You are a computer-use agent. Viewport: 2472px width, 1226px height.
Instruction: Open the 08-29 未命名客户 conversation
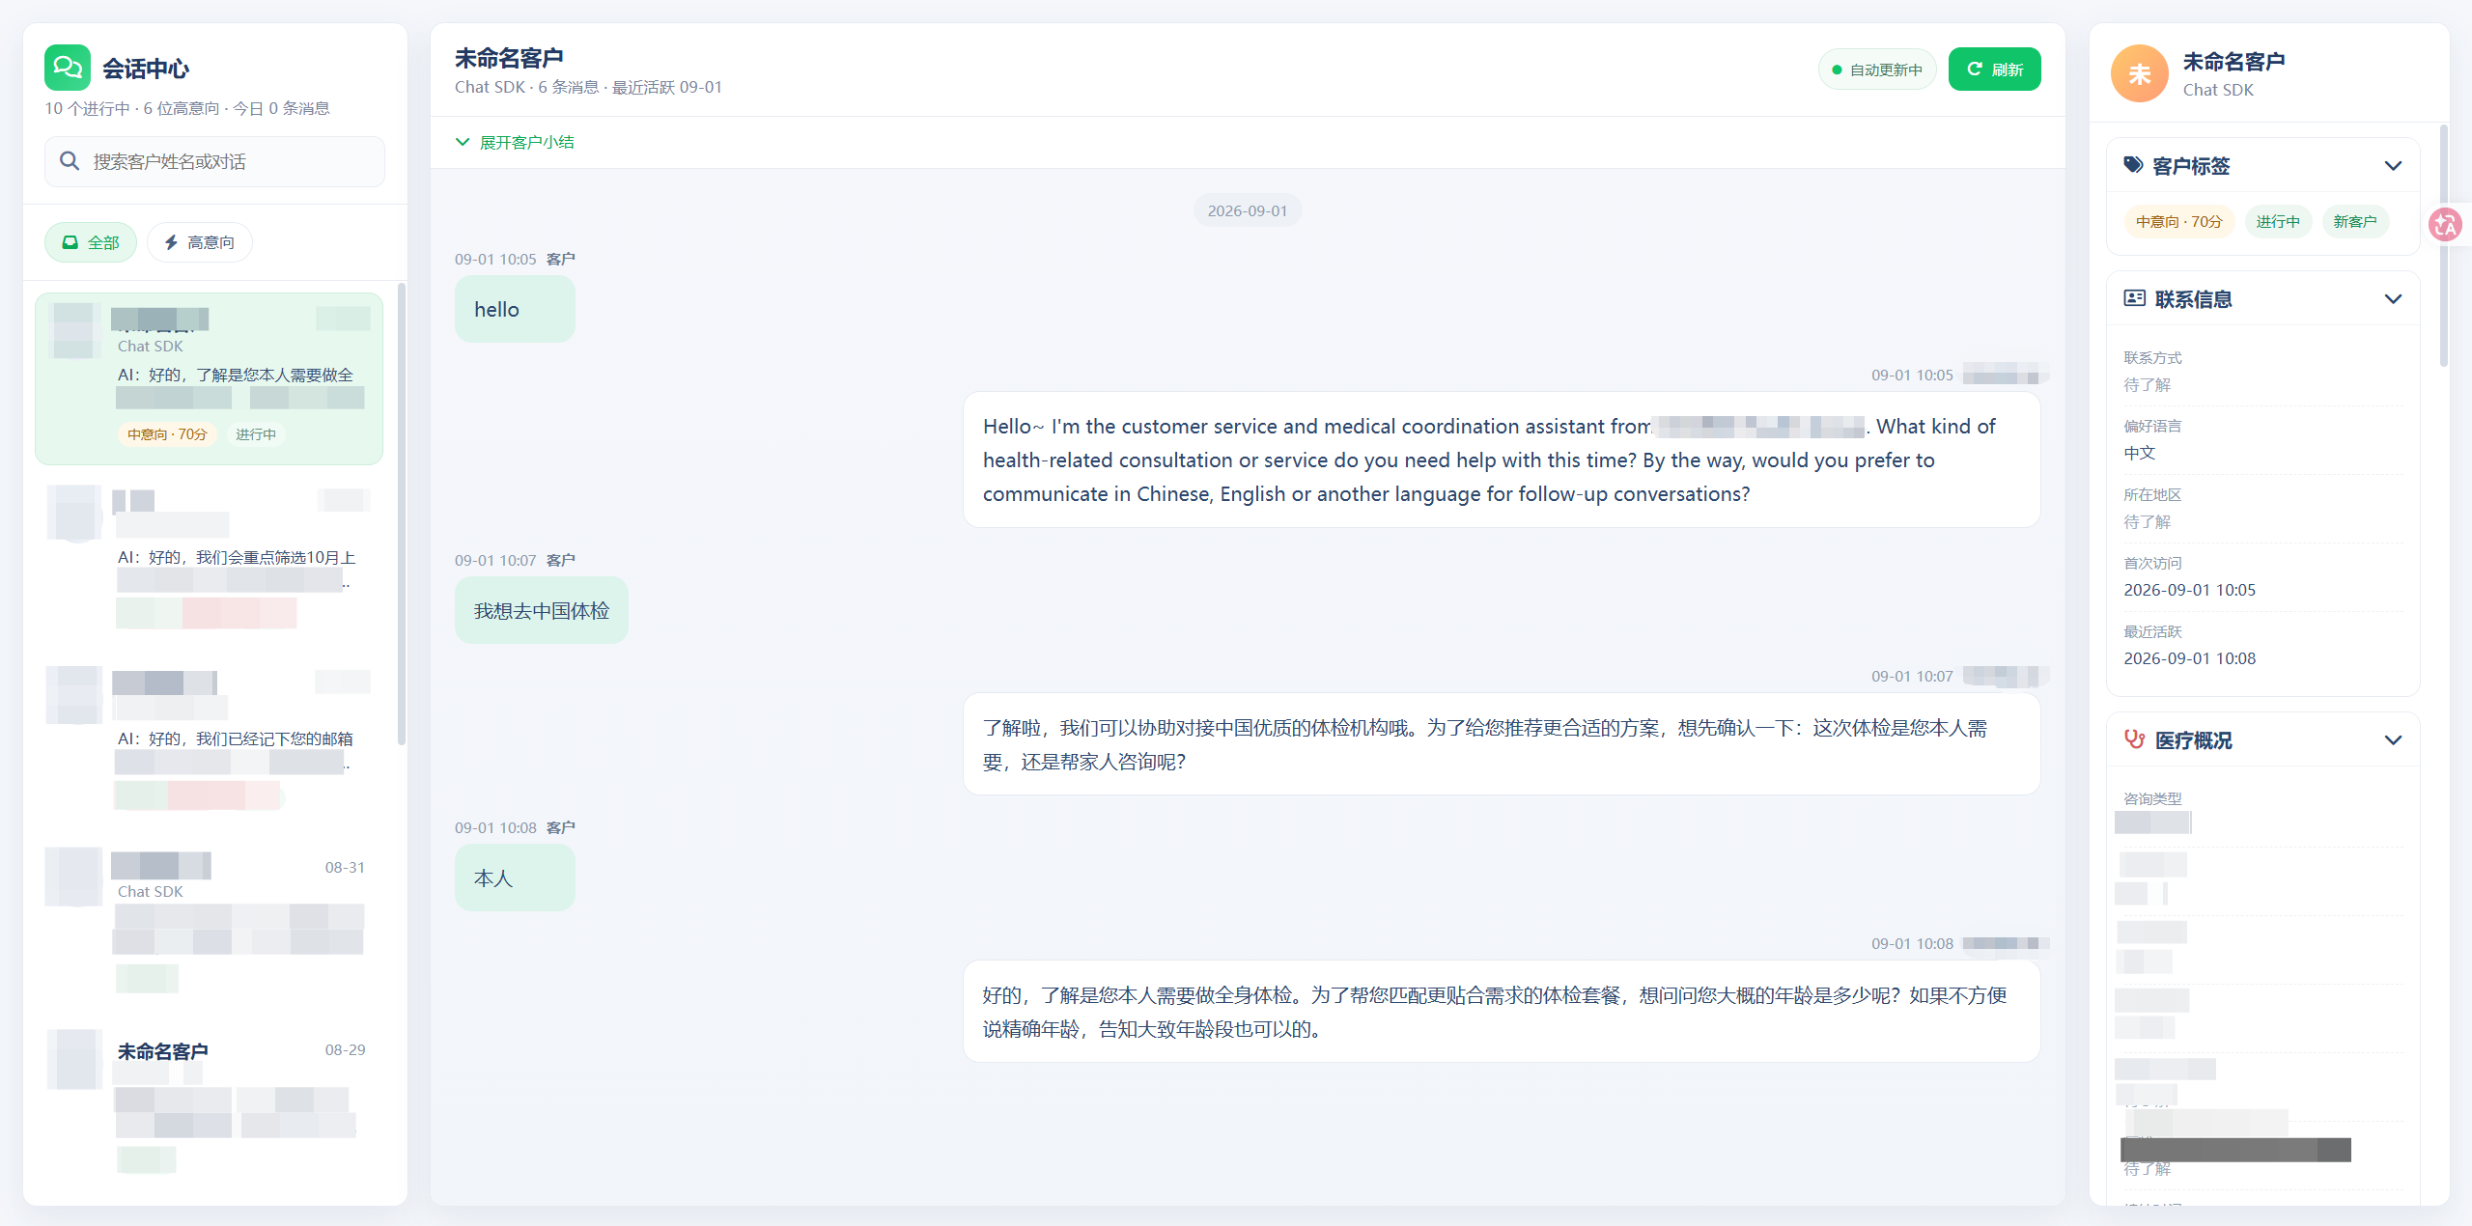(x=209, y=1104)
